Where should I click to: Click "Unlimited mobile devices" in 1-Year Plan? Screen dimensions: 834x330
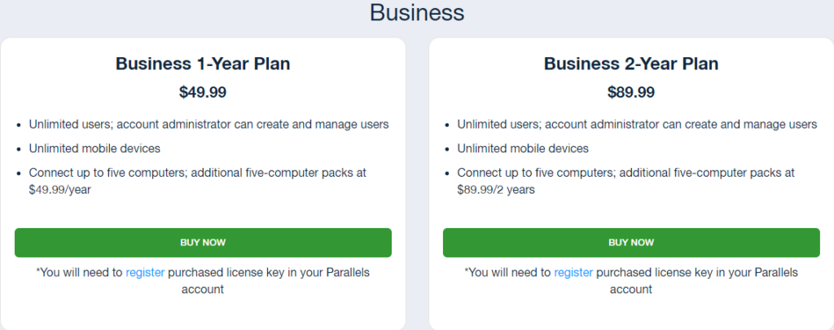point(94,148)
